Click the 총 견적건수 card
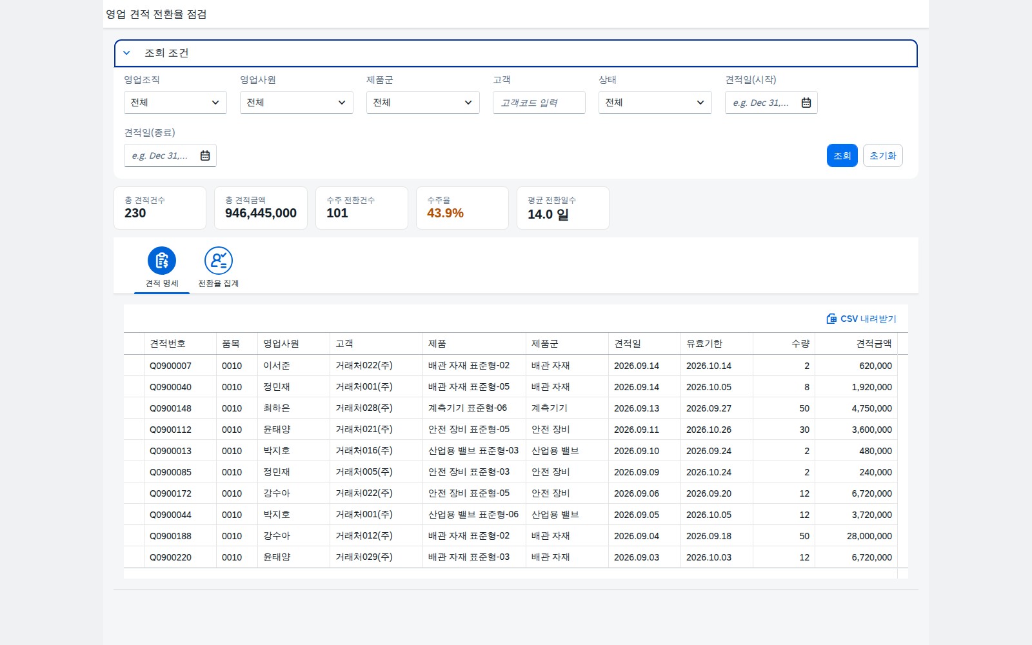1032x645 pixels. pyautogui.click(x=160, y=208)
